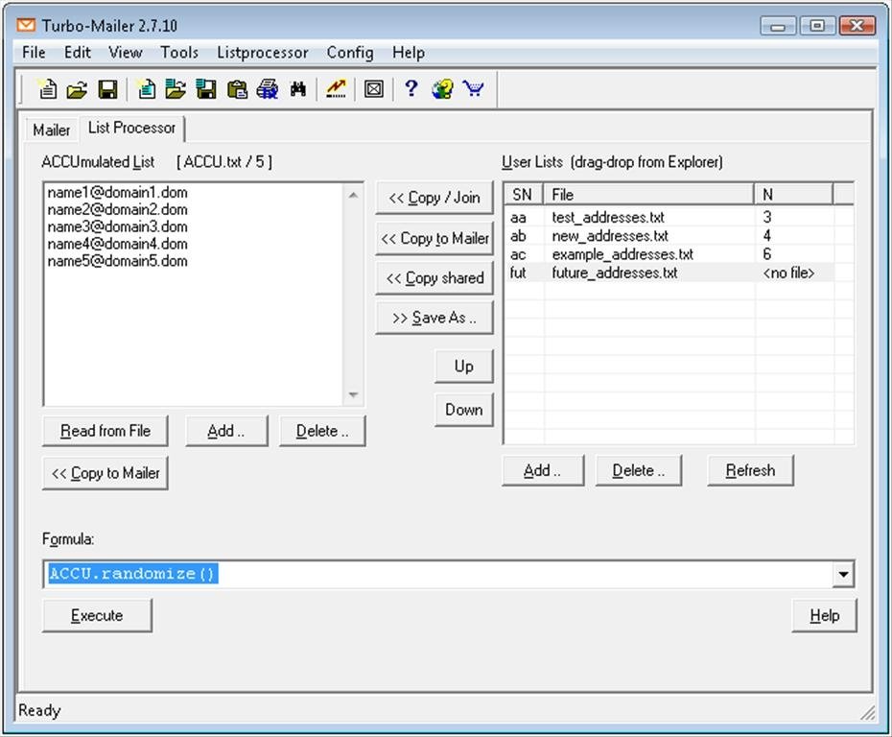Image resolution: width=892 pixels, height=737 pixels.
Task: Select the example_addresses.txt row
Action: [x=679, y=254]
